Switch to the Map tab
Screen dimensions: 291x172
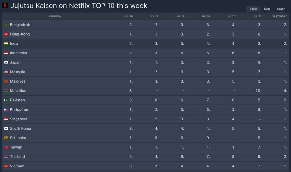(x=267, y=9)
